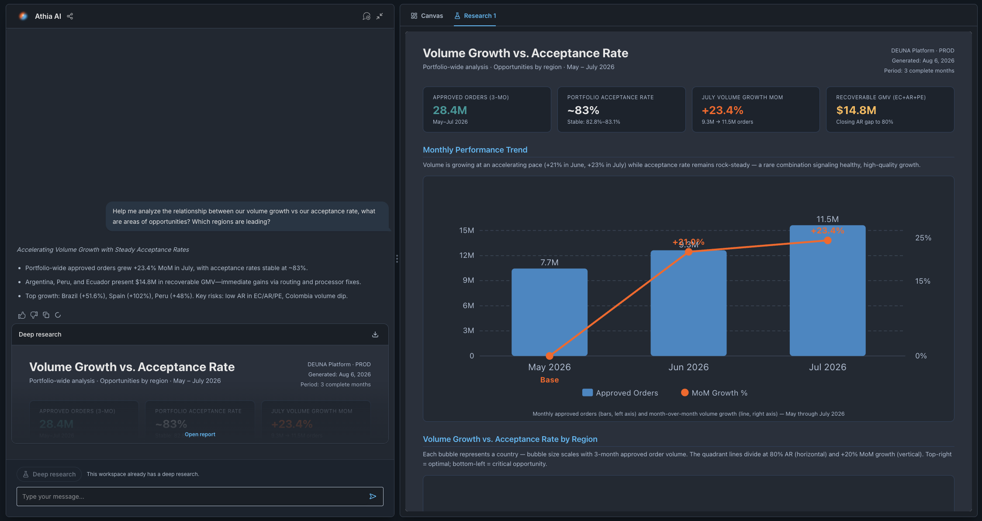Select the Research 1 tab
Viewport: 982px width, 521px height.
point(475,16)
